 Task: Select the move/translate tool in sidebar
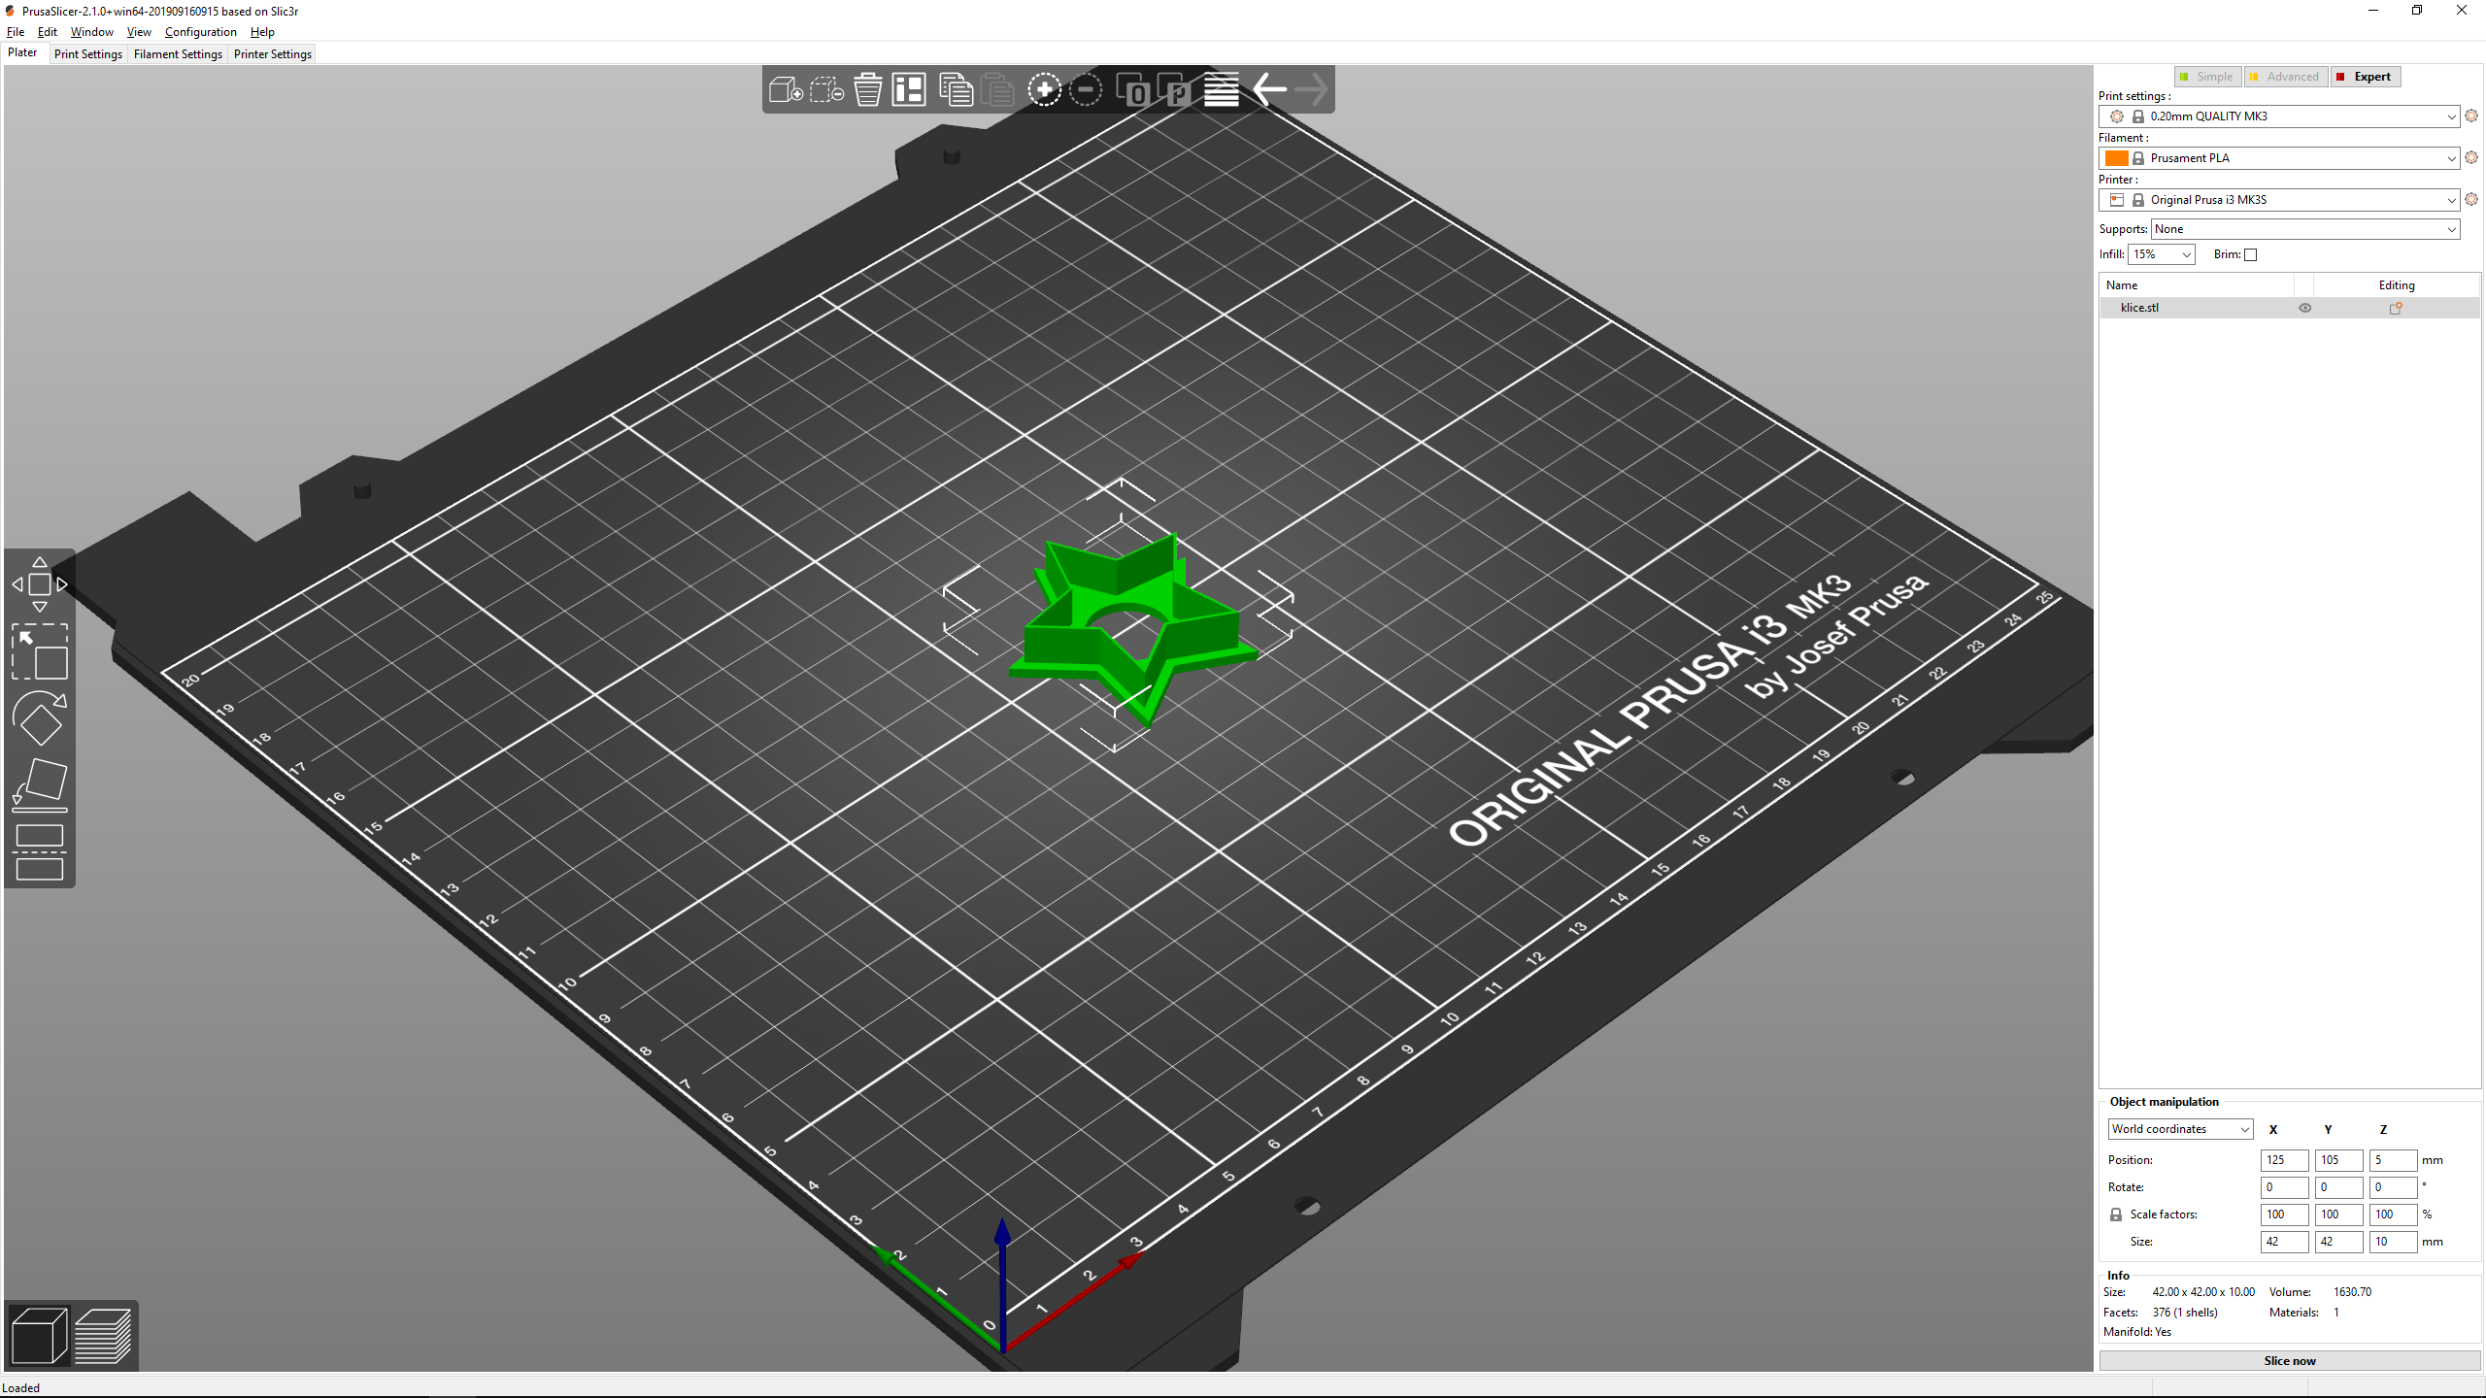pyautogui.click(x=39, y=583)
